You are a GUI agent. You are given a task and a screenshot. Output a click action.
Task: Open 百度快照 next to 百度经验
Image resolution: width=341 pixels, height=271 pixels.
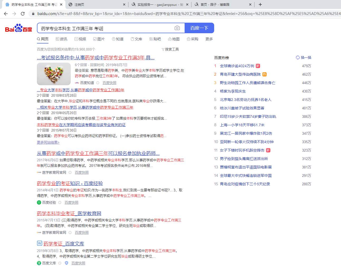click(71, 202)
